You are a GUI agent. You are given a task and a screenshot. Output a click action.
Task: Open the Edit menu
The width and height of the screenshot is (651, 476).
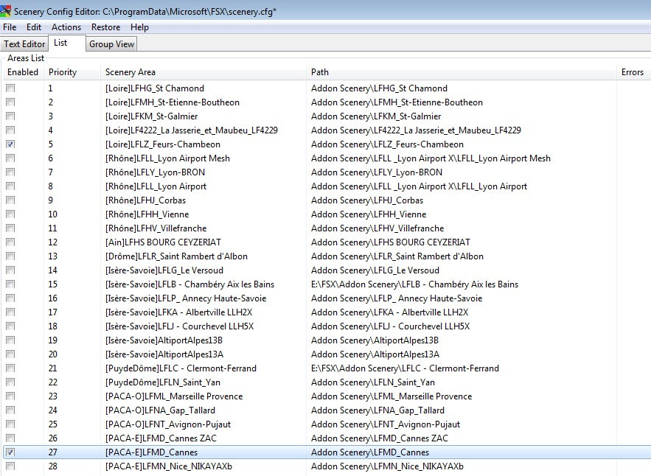34,27
